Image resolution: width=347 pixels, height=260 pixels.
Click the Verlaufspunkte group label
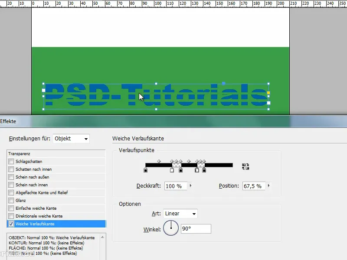coord(137,150)
